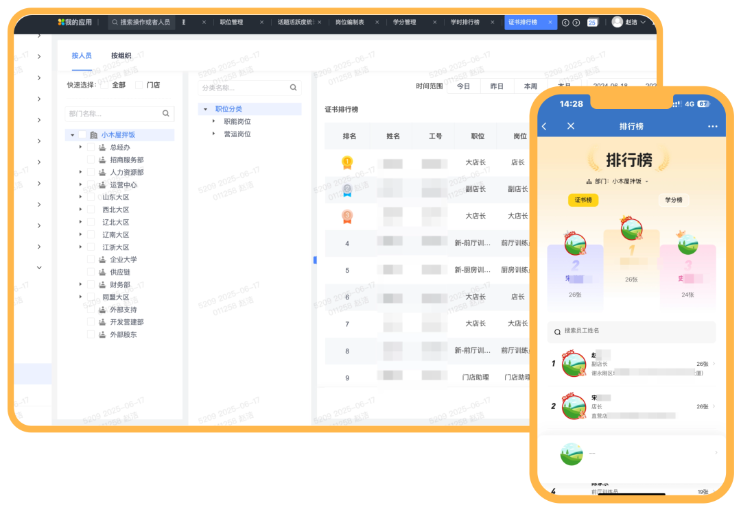Viewport: 741px width, 507px height.
Task: Collapse the 职位分类 tree node
Action: tap(205, 109)
